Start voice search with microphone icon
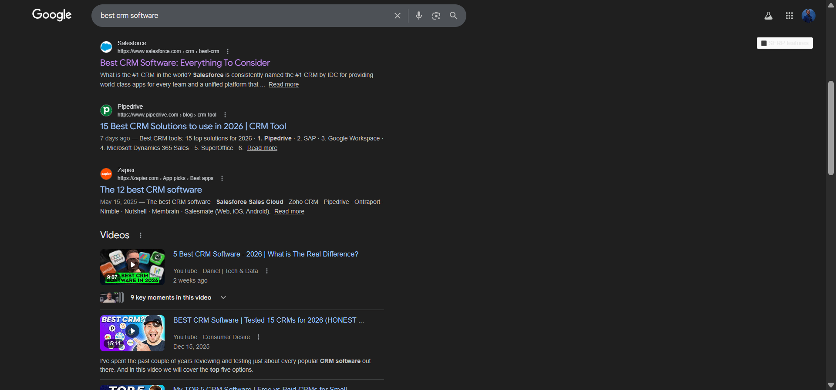 click(419, 16)
